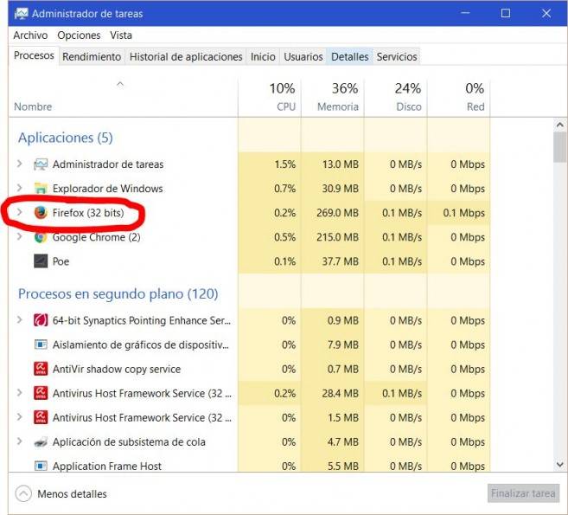Open the Archivo menu

point(30,35)
